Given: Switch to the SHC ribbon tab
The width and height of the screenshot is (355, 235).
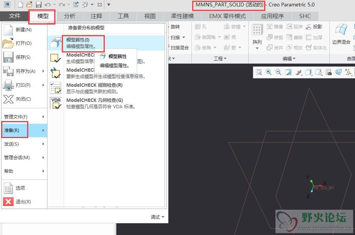Looking at the screenshot, I should (305, 16).
